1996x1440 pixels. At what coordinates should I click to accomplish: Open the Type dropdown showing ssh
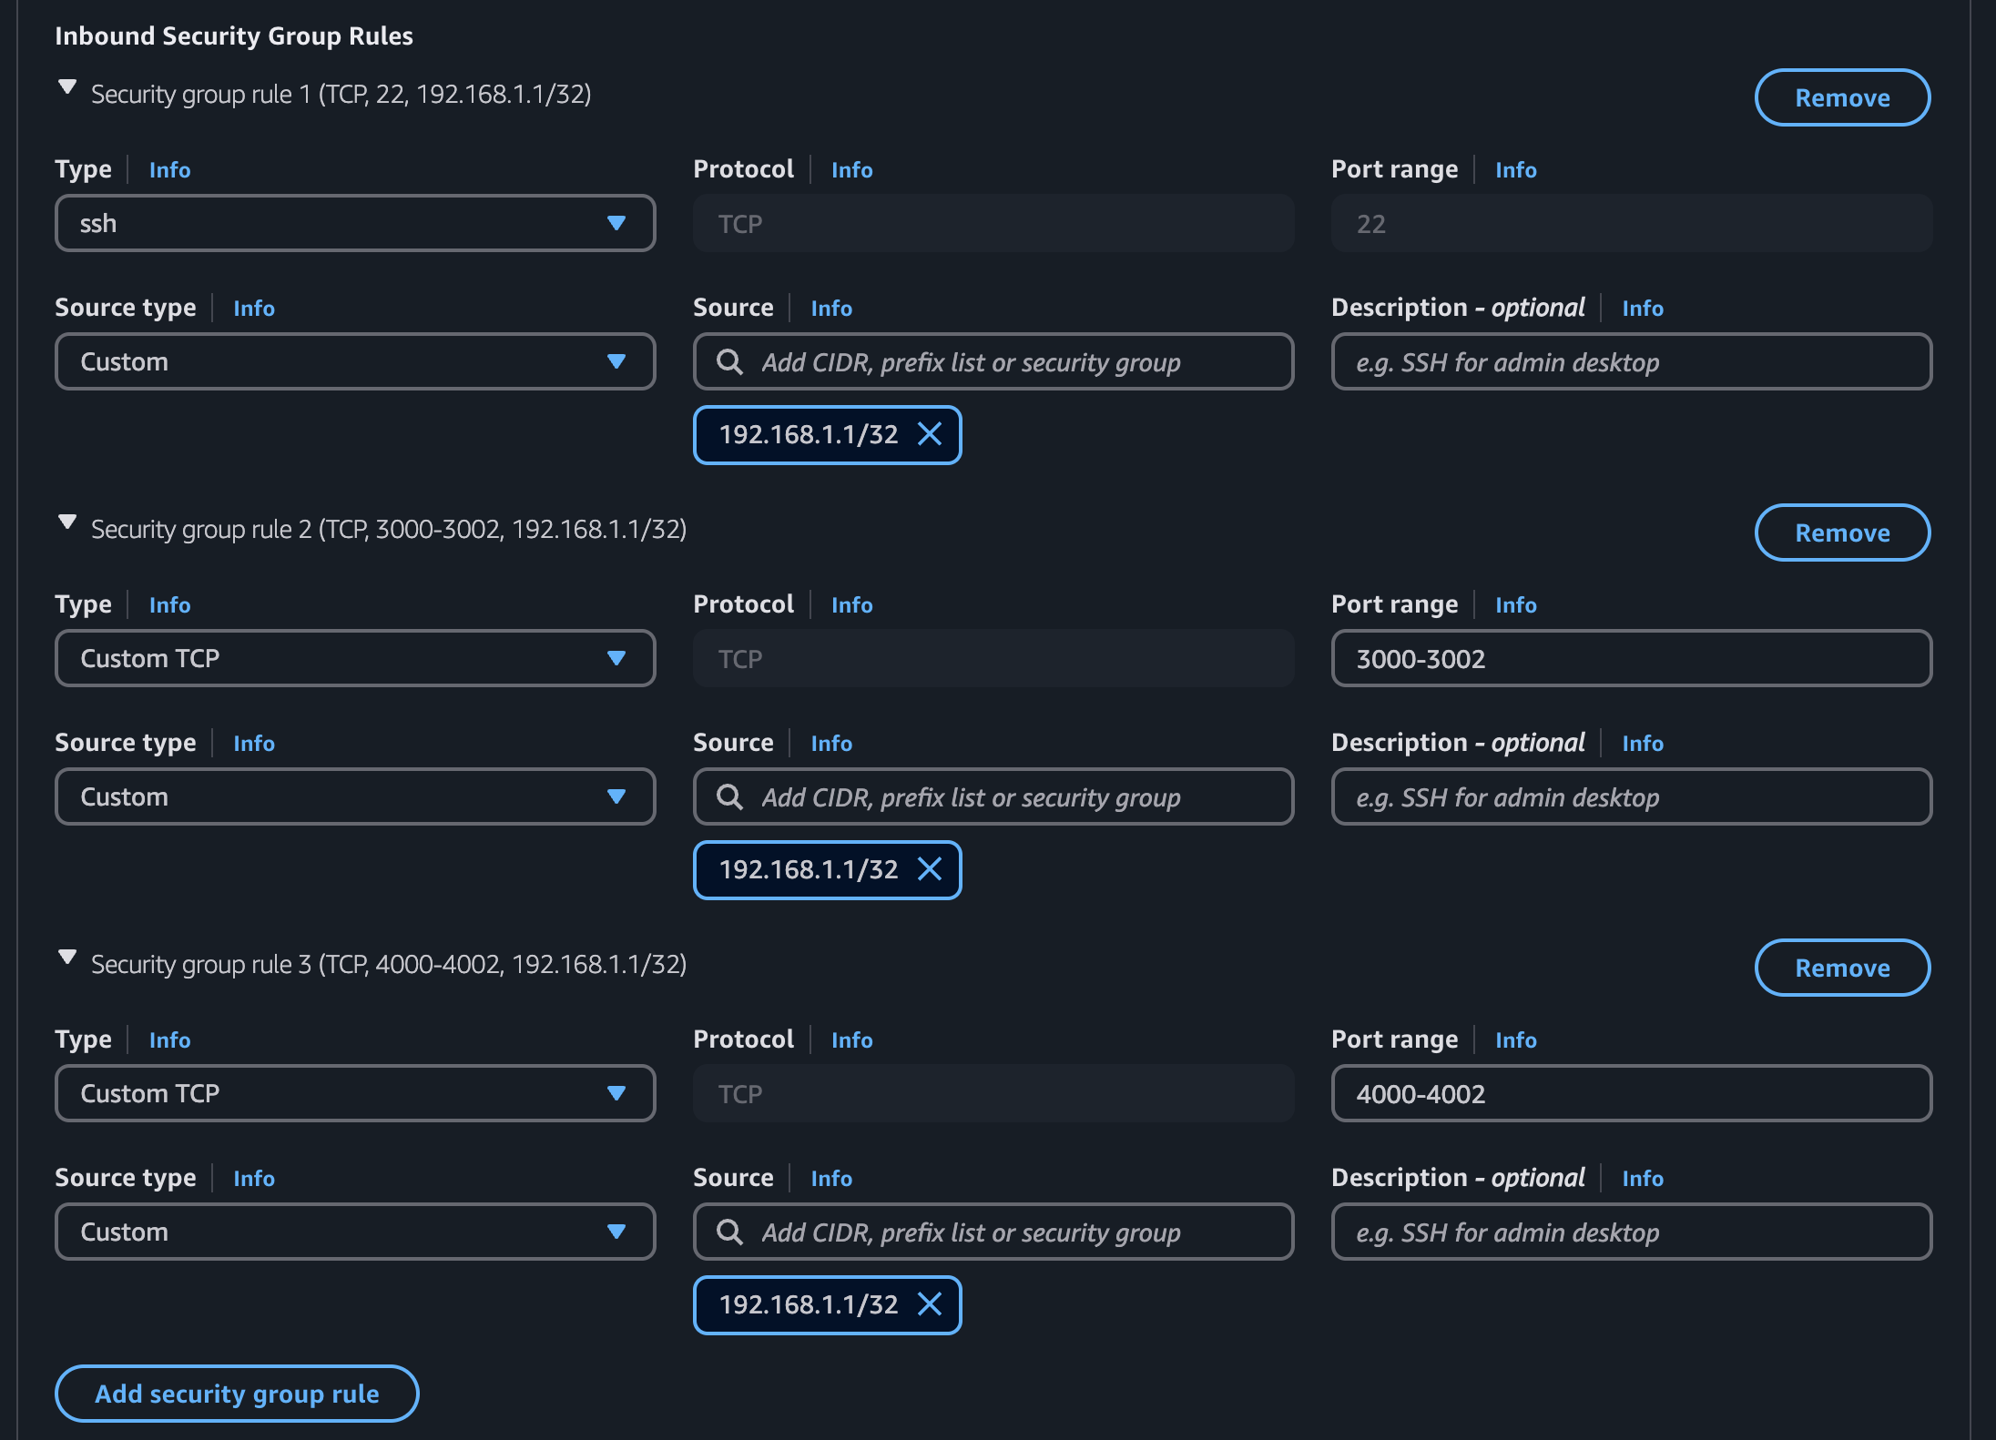pos(355,223)
